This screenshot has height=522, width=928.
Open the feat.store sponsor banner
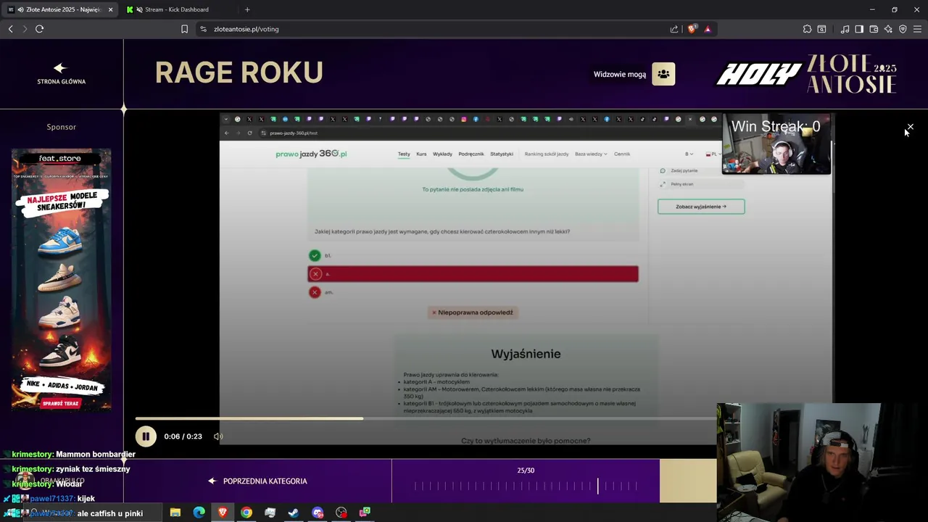coord(62,280)
